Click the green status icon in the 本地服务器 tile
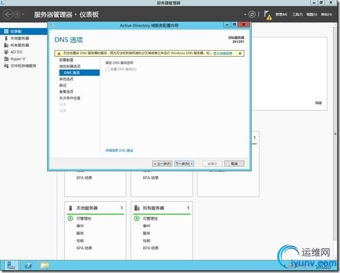 pos(70,218)
